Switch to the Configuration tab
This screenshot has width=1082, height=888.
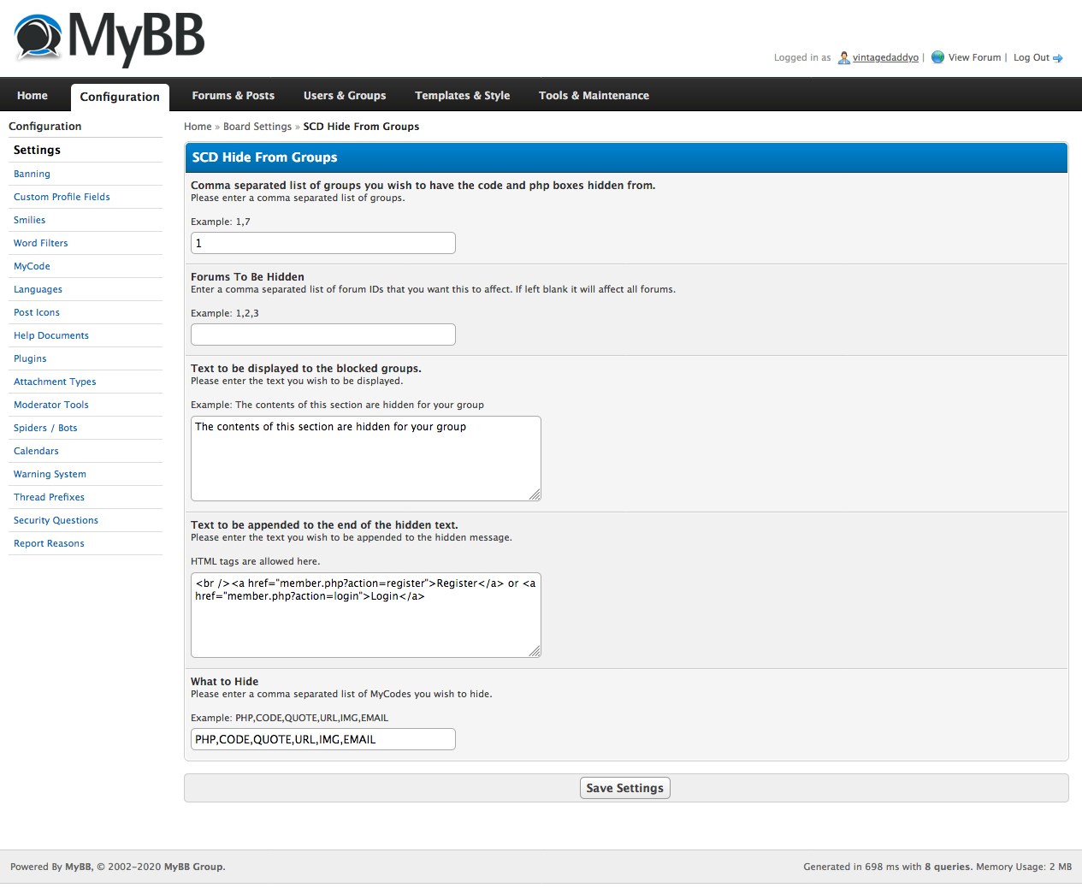coord(120,97)
